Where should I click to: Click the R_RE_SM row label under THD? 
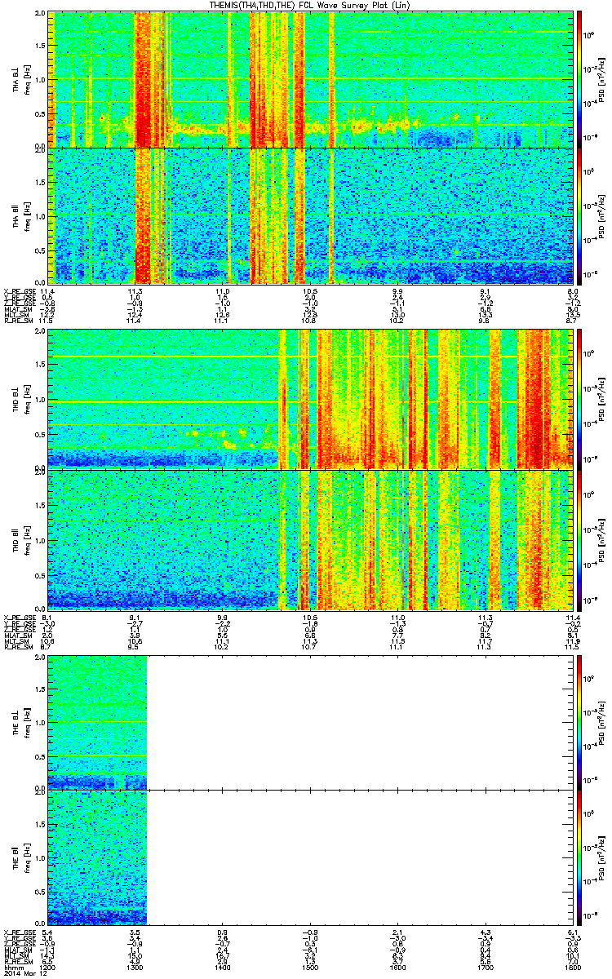(19, 646)
